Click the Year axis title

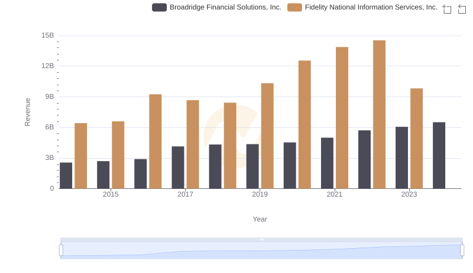[x=260, y=219]
